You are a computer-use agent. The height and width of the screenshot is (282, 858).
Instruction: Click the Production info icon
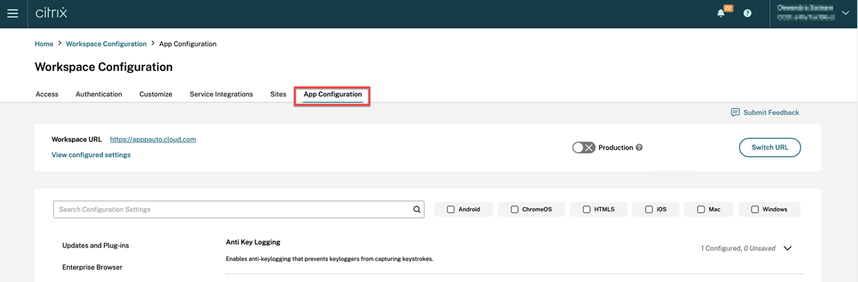639,147
